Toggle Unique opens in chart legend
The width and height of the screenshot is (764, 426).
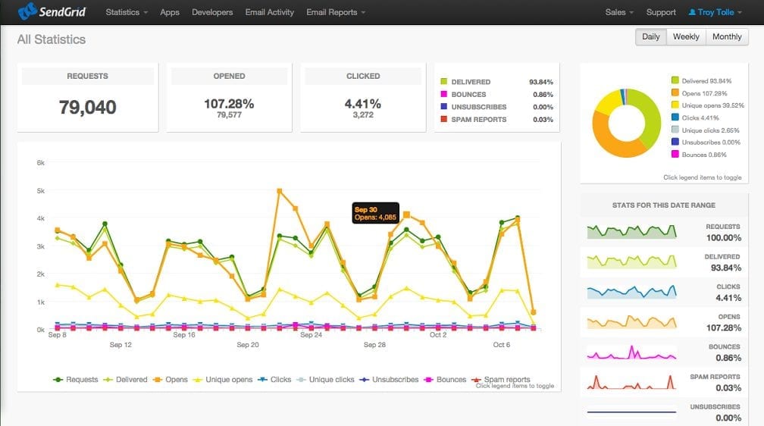(223, 379)
